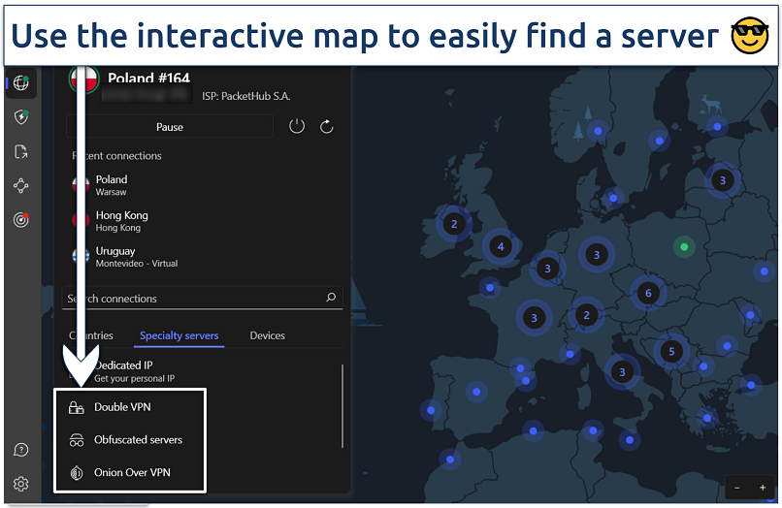Select the map cluster marked 6
The image size is (782, 508).
point(648,293)
